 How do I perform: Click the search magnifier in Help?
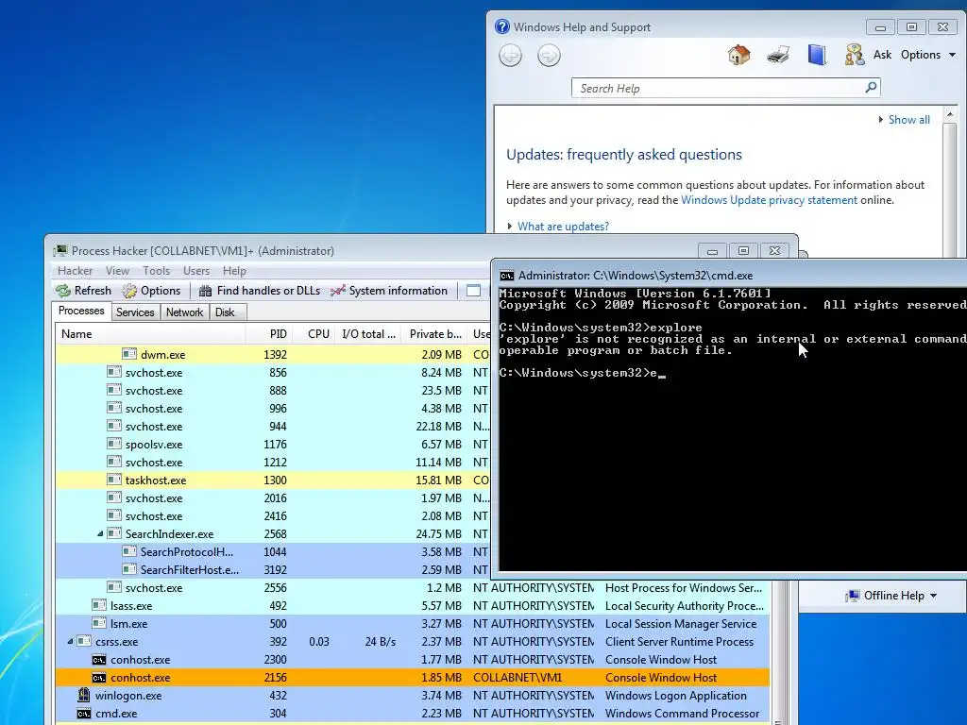coord(871,88)
